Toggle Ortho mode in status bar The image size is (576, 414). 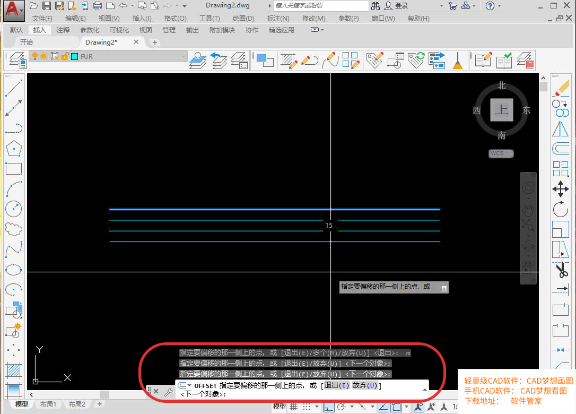[x=329, y=407]
